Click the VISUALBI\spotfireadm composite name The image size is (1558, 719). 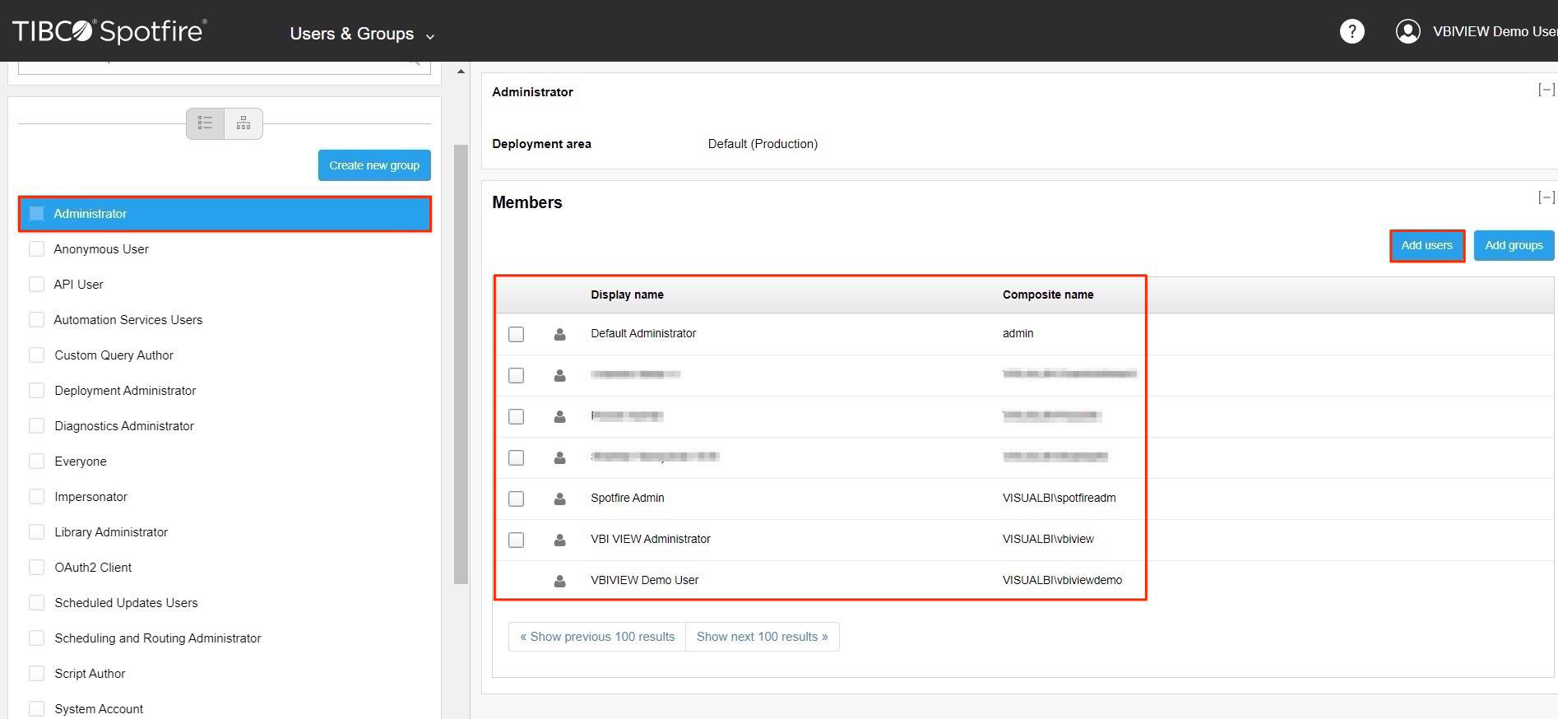tap(1059, 498)
